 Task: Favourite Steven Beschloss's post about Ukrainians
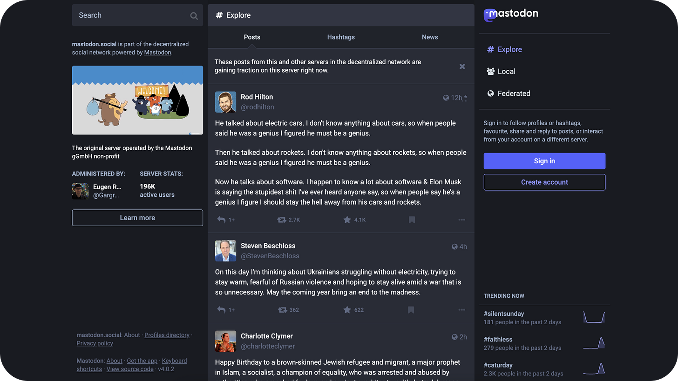[x=347, y=309]
